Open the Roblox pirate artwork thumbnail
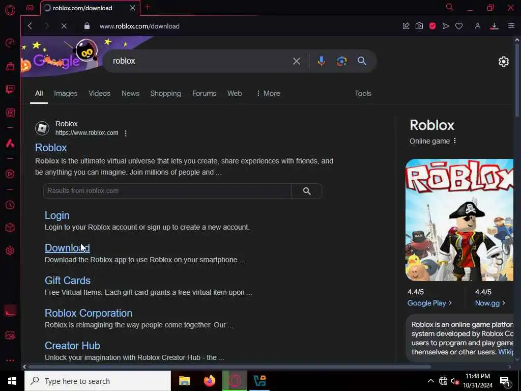Screen dimensions: 521x391 coord(459,220)
